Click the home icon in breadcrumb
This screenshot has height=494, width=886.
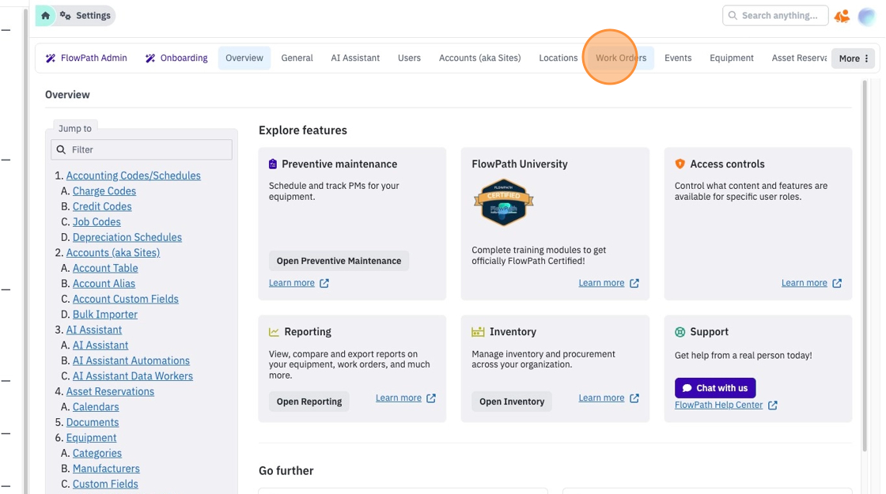click(45, 16)
